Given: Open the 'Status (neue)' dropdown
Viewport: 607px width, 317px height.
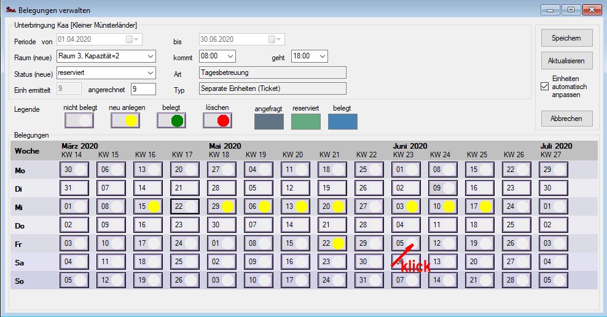Looking at the screenshot, I should pyautogui.click(x=151, y=72).
